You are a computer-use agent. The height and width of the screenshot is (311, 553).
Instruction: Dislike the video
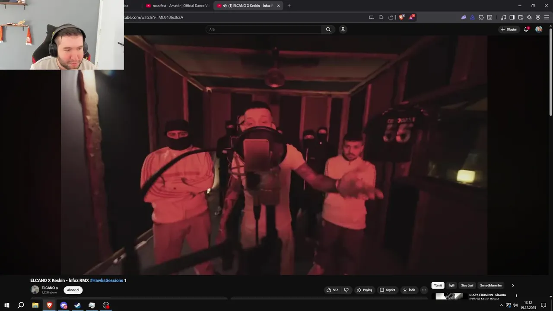[x=346, y=290]
